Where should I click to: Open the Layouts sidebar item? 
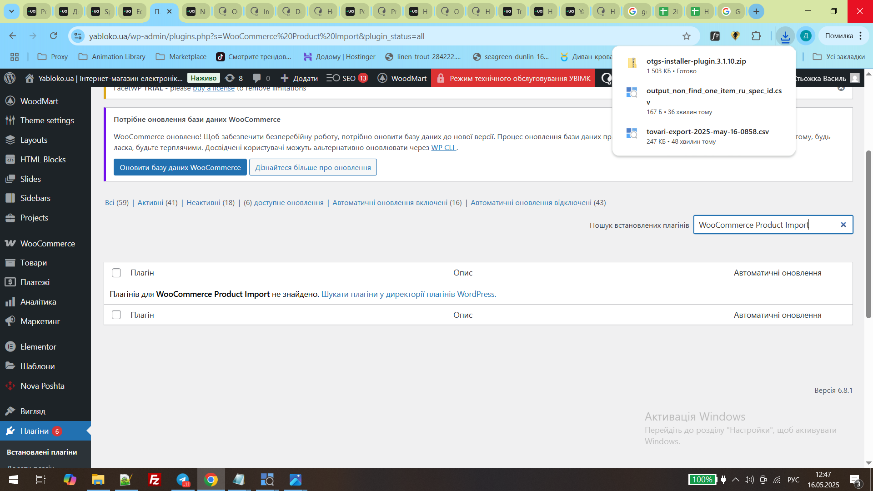pyautogui.click(x=34, y=140)
